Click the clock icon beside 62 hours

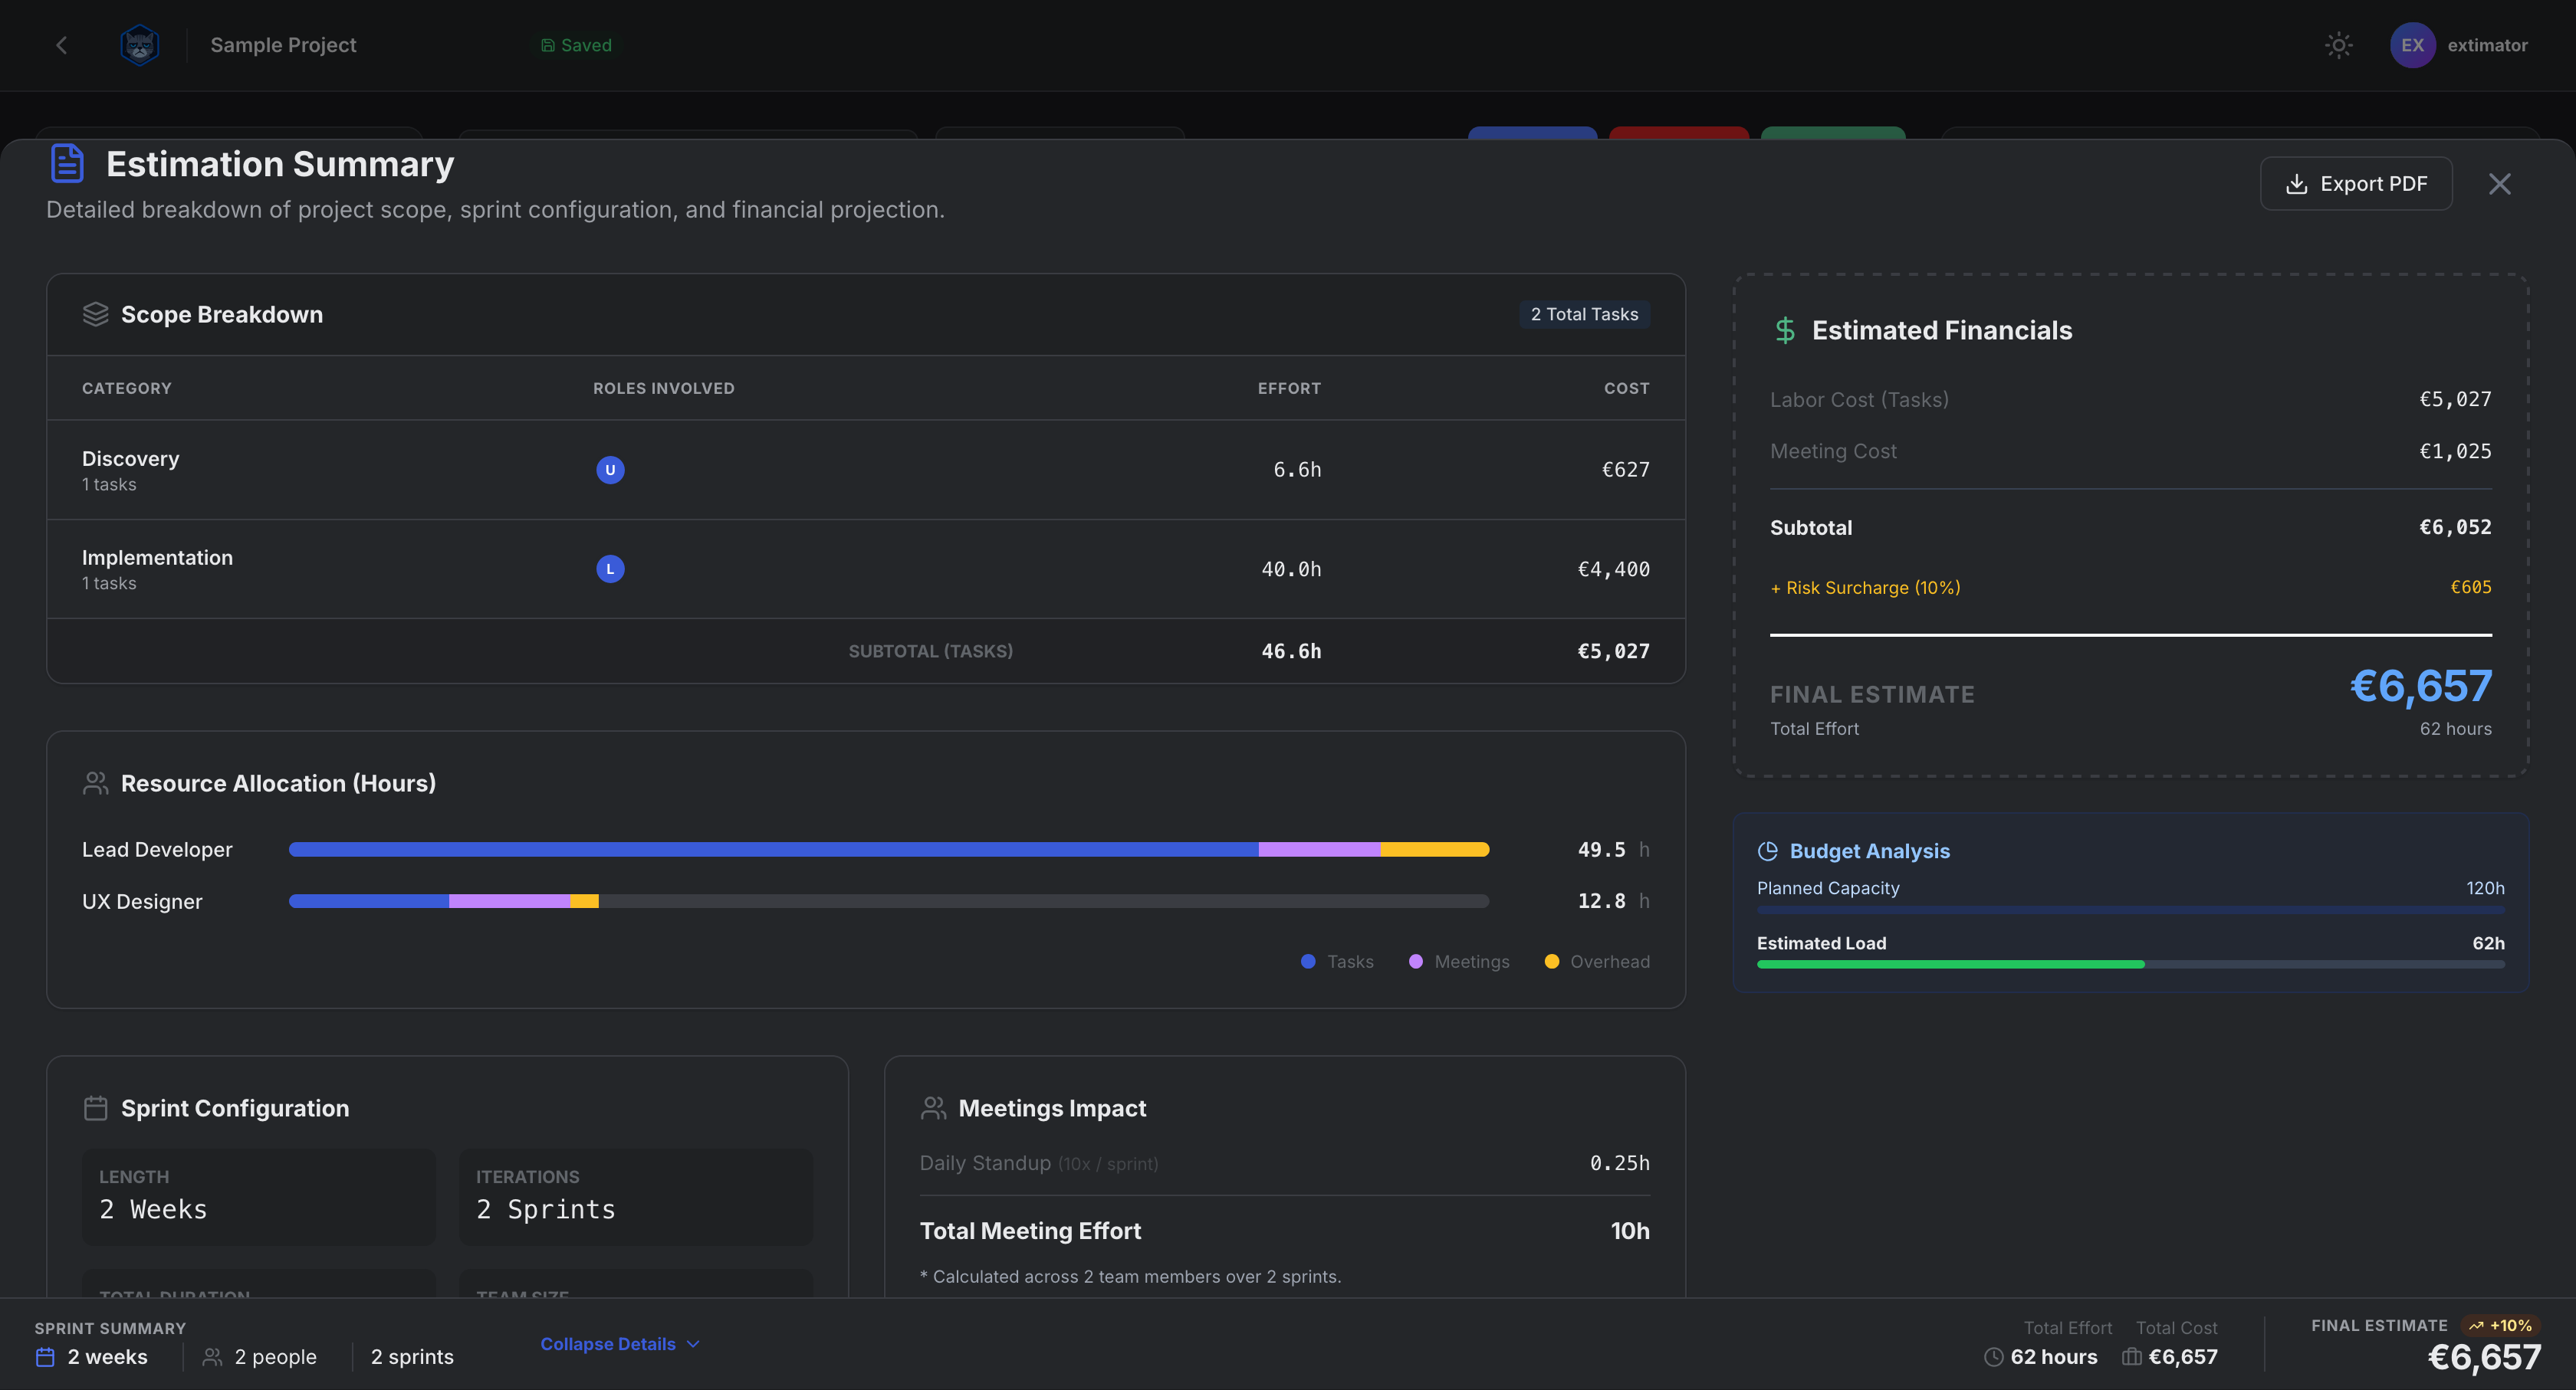coord(1993,1357)
